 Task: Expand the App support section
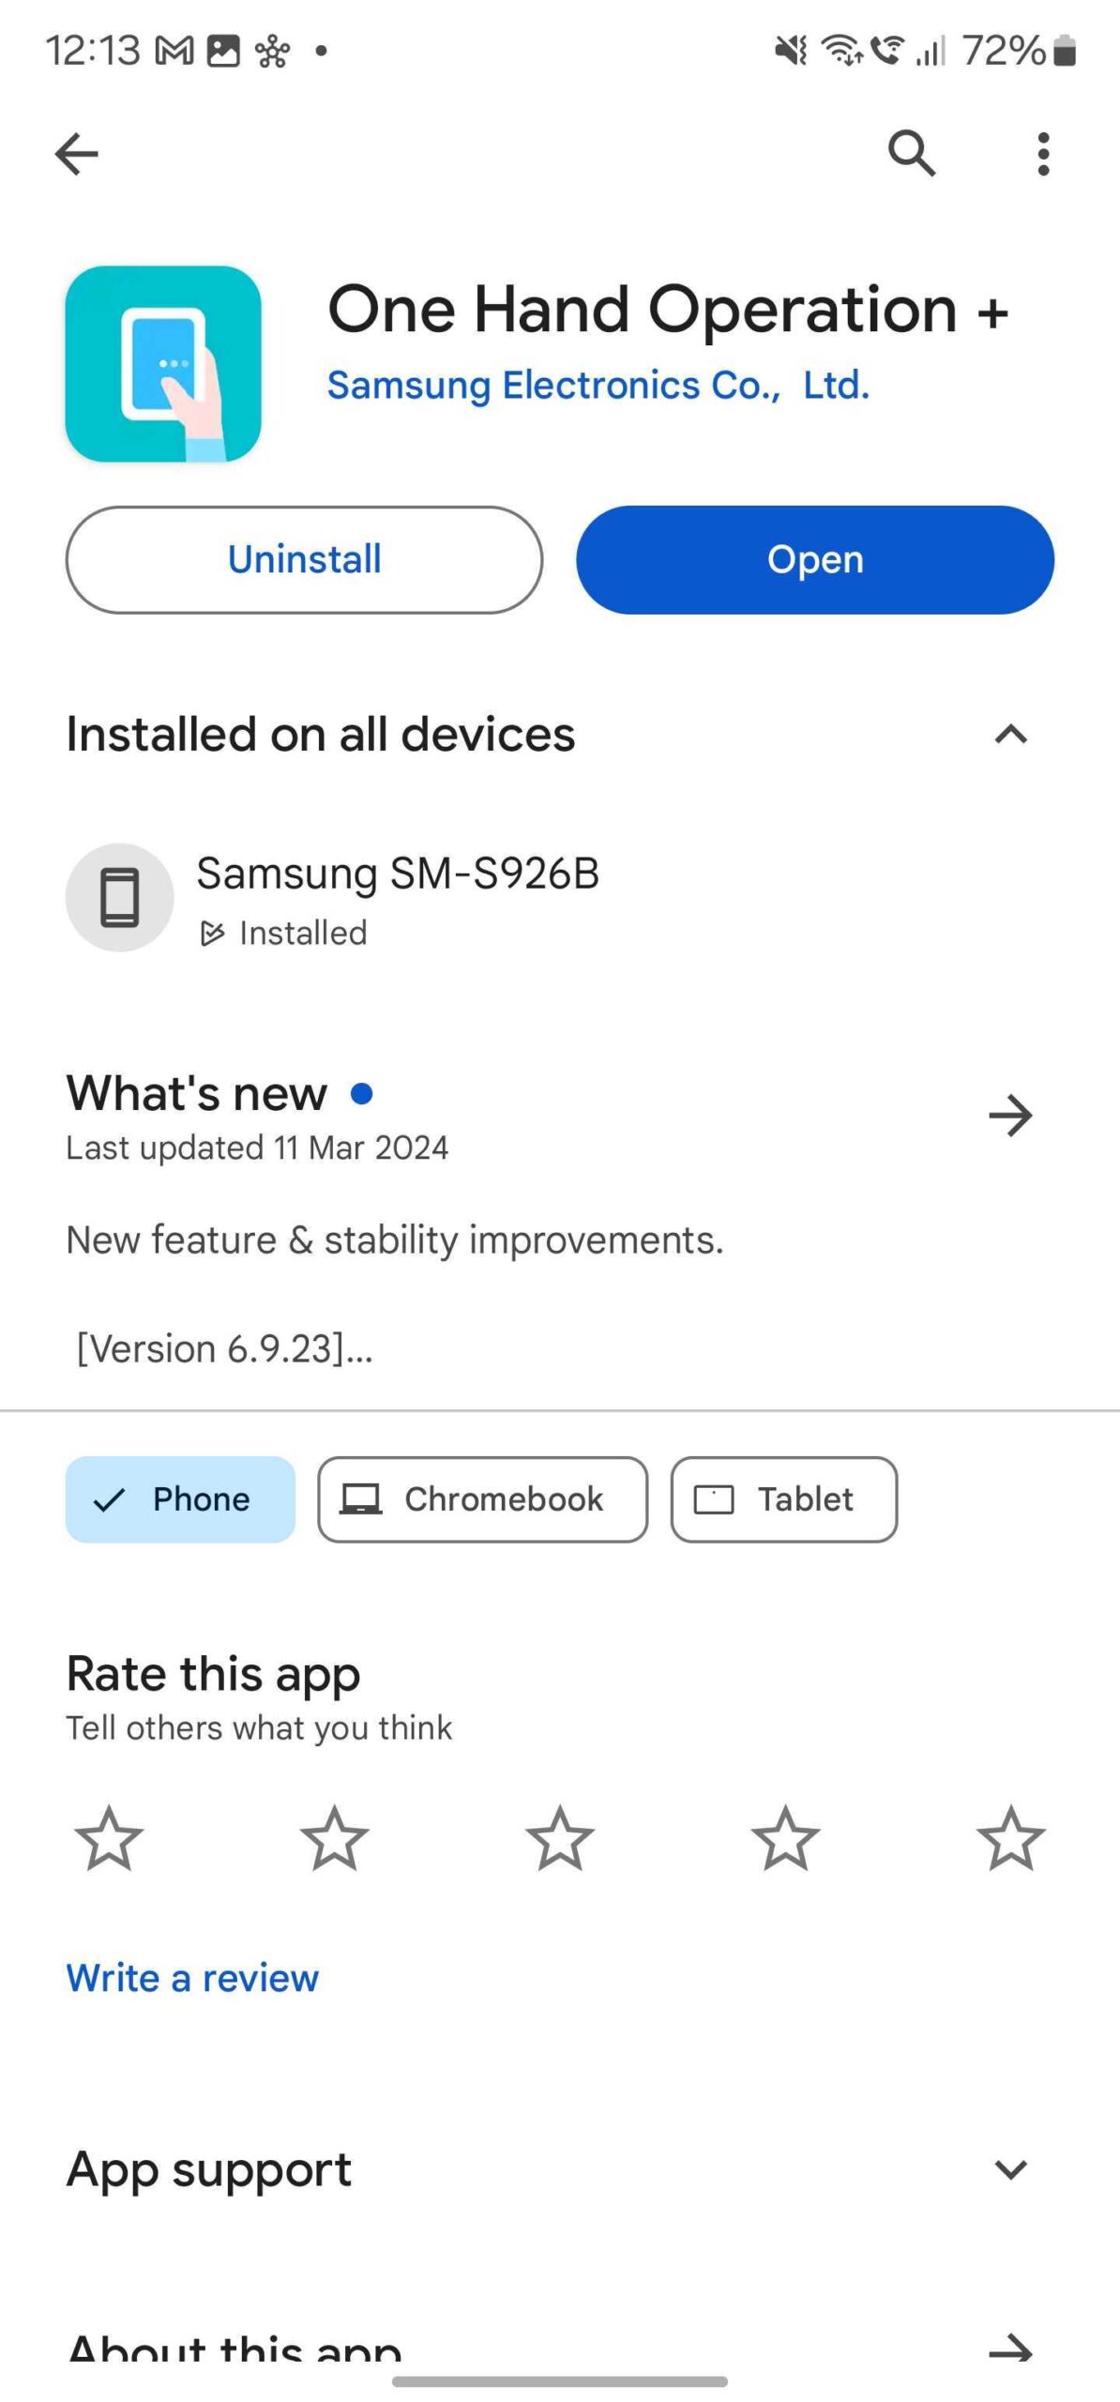click(x=1010, y=2170)
